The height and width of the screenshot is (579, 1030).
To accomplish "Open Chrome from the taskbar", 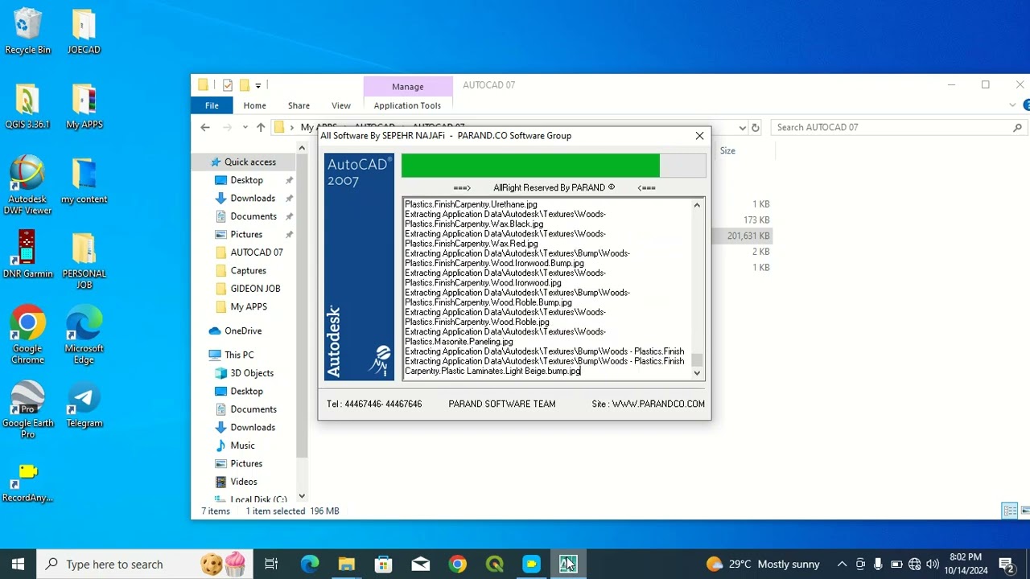I will (x=458, y=564).
